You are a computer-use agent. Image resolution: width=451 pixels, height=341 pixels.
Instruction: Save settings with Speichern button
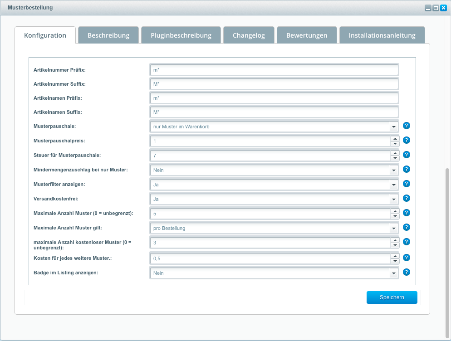pyautogui.click(x=392, y=297)
